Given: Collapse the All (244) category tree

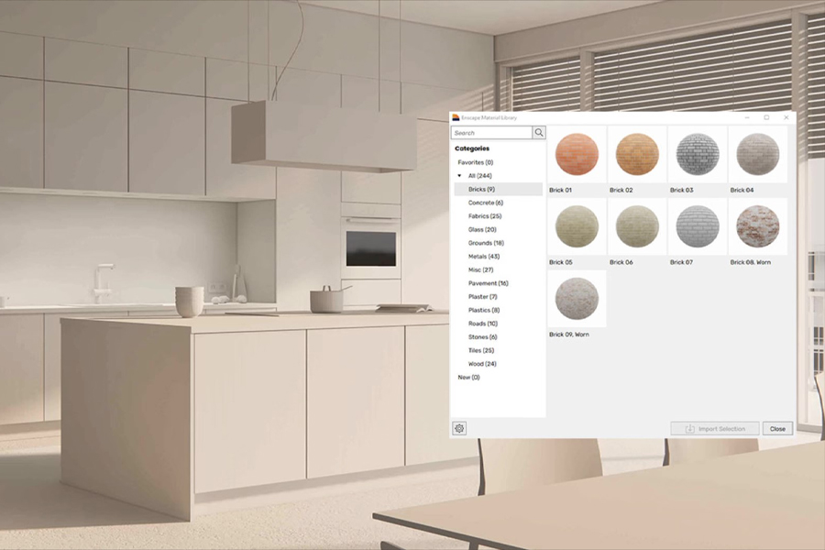Looking at the screenshot, I should pos(459,176).
